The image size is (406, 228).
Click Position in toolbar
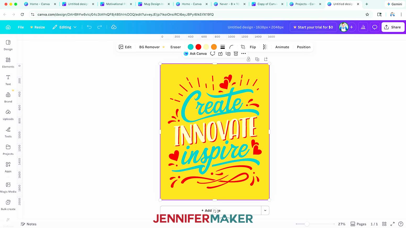click(304, 47)
